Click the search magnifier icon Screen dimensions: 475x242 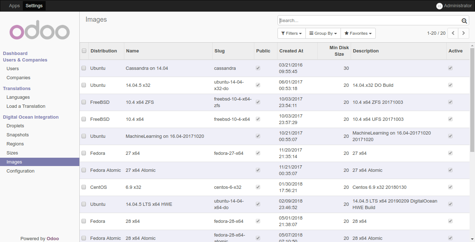[464, 21]
